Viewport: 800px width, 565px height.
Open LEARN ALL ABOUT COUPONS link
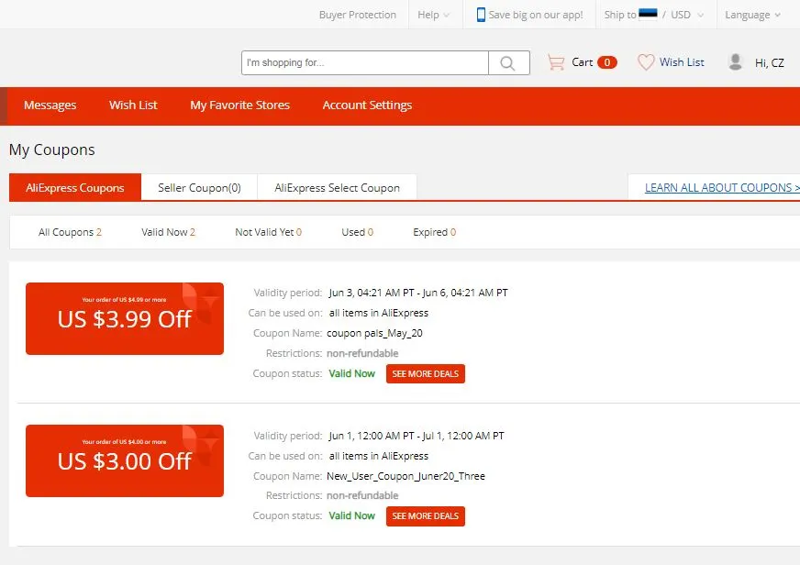722,188
